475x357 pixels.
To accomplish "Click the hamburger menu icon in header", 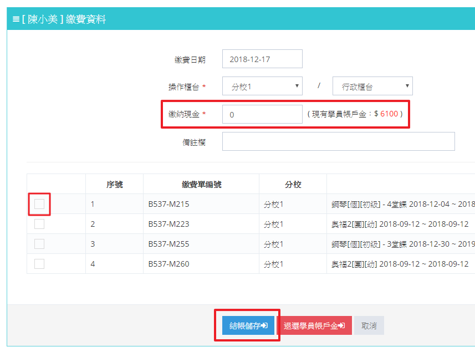I will 16,19.
